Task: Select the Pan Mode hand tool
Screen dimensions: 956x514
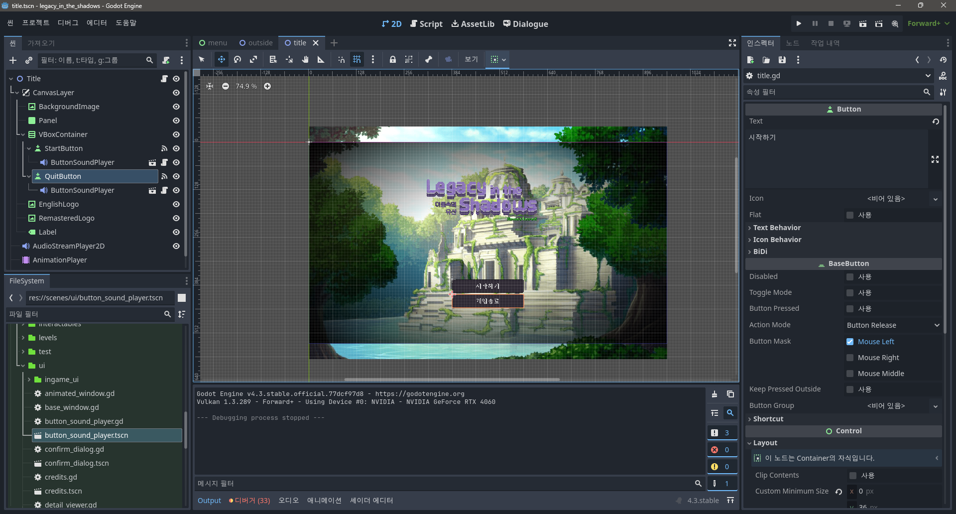Action: click(305, 59)
